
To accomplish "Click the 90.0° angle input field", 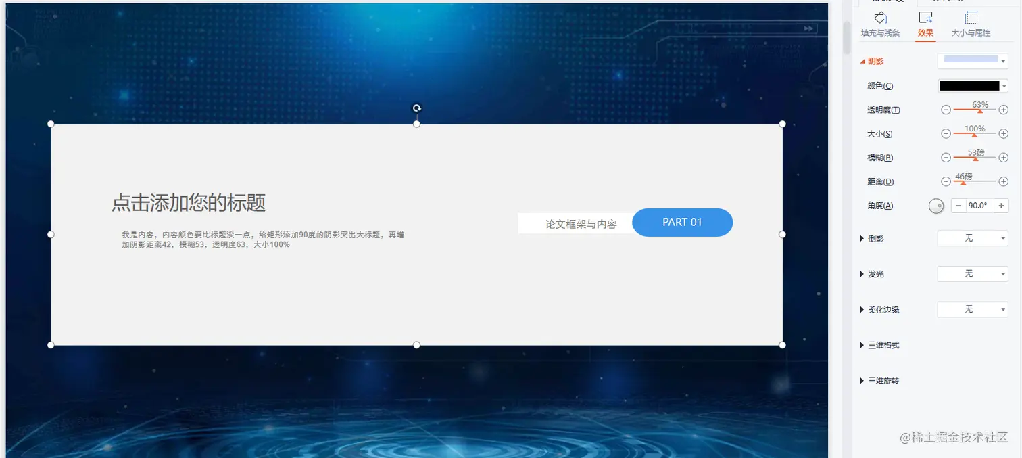I will pos(979,205).
